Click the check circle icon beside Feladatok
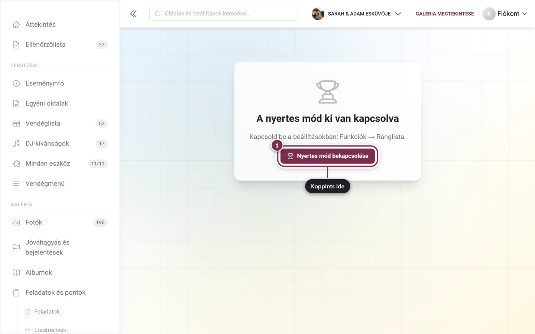The height and width of the screenshot is (334, 535). tap(27, 312)
